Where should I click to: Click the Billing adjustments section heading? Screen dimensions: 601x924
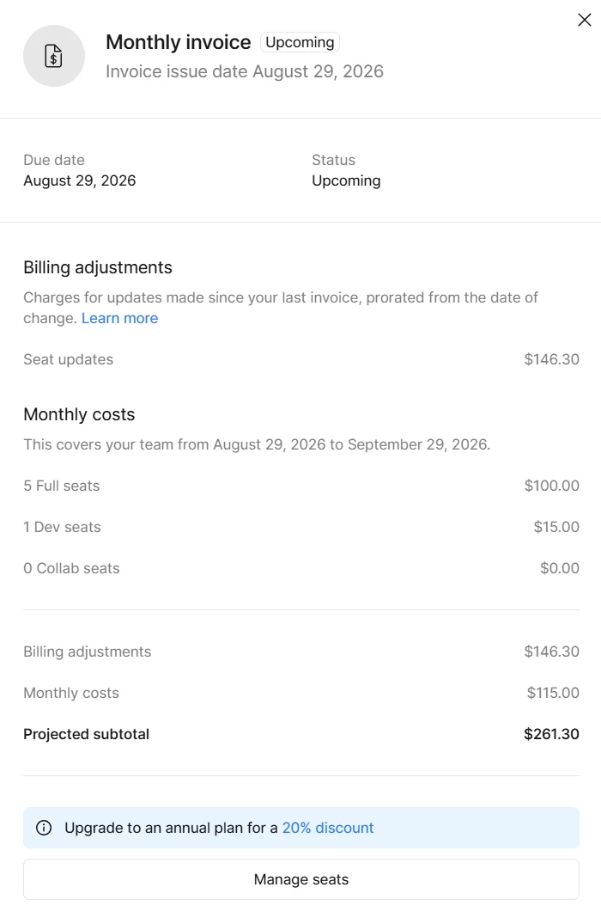pos(98,267)
